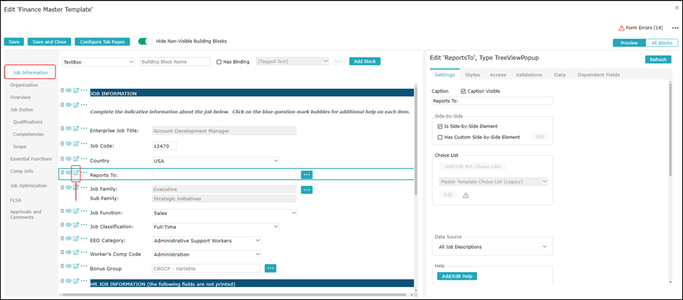
Task: Open the edit icon for the Country block
Action: click(76, 158)
